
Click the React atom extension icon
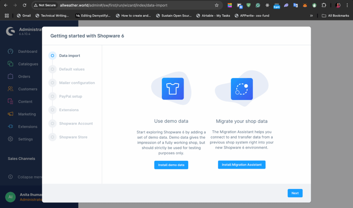pyautogui.click(x=267, y=5)
